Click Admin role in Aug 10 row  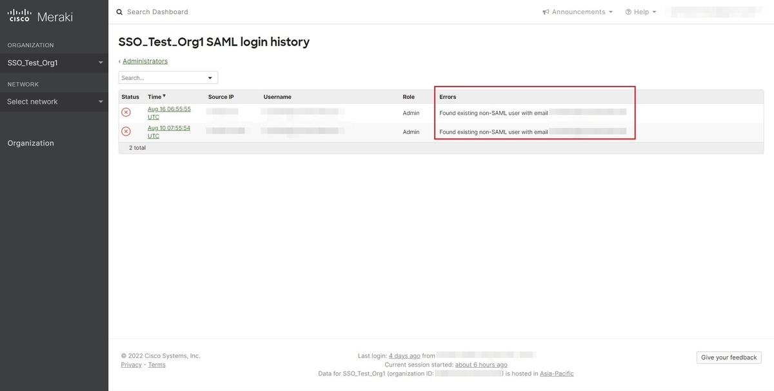pos(412,132)
